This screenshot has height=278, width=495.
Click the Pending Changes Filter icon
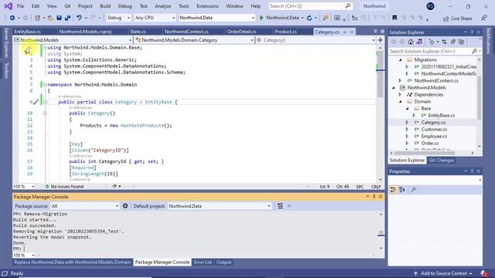pyautogui.click(x=432, y=42)
